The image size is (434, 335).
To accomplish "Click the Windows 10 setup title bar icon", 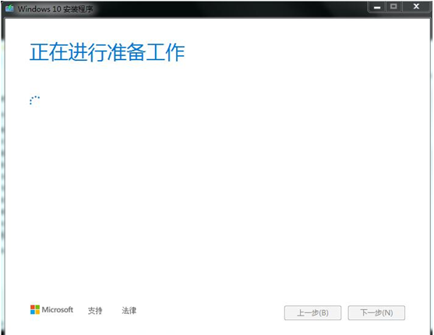I will [x=9, y=9].
